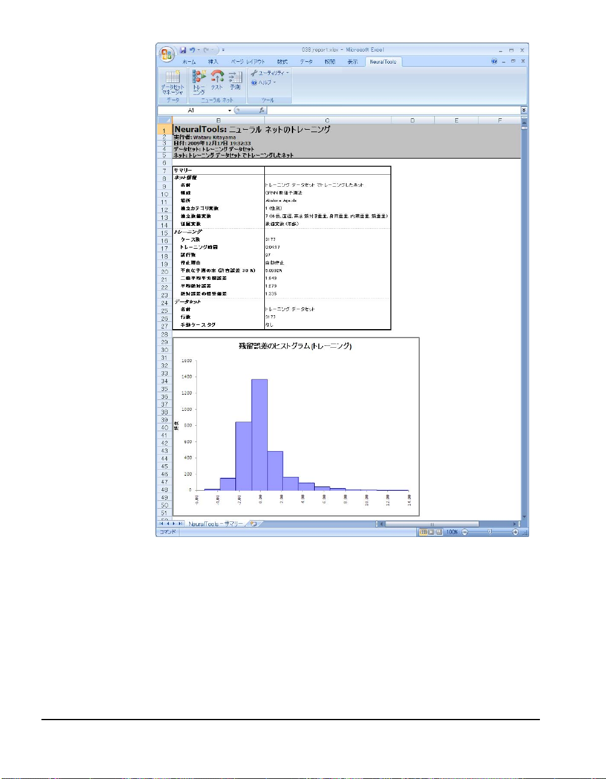
Task: Select the NeuralTools ribbon tab
Action: pyautogui.click(x=383, y=62)
